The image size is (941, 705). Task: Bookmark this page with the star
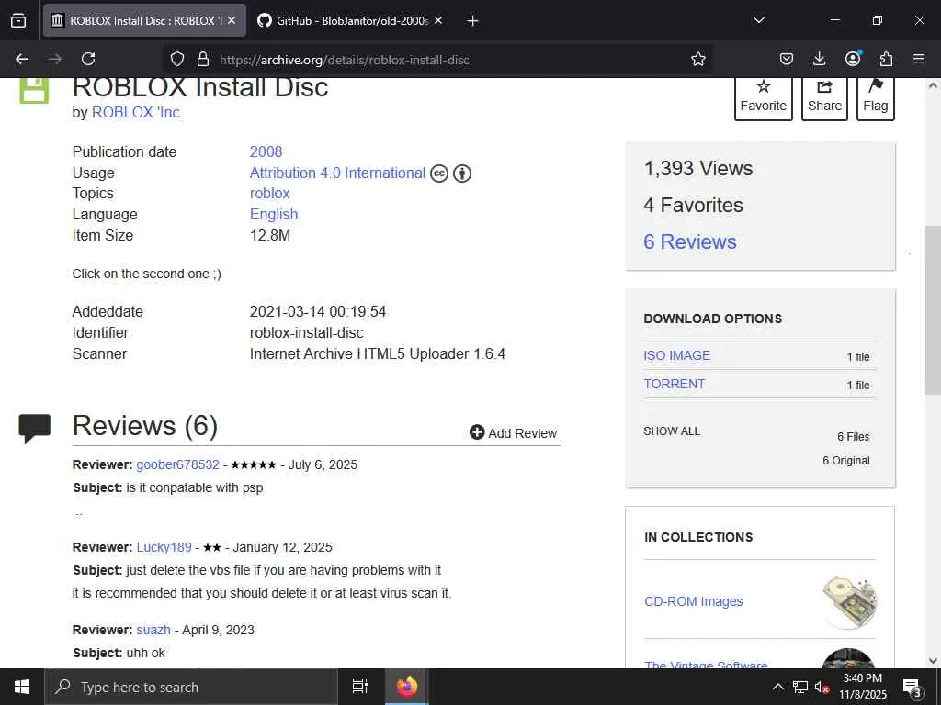698,59
